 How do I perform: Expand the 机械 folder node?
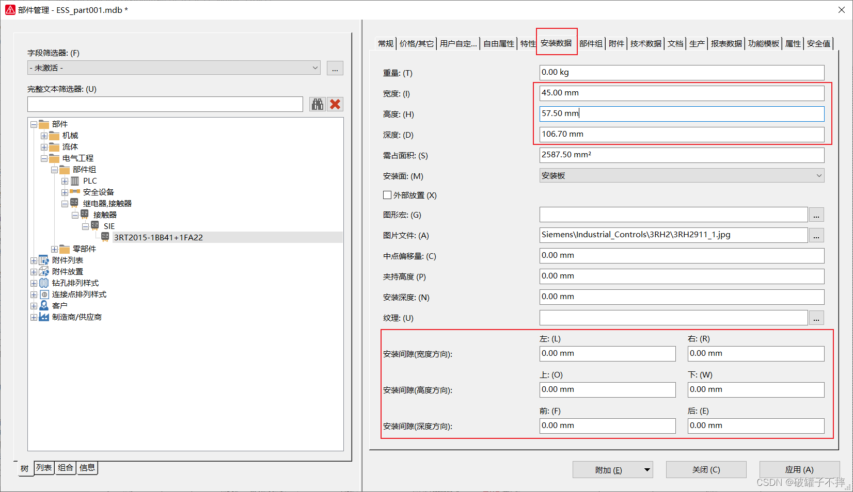[44, 136]
